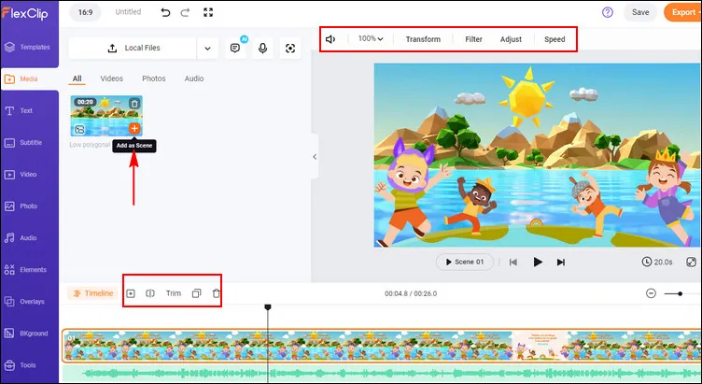Click the Untitled project name field
Screen dimensions: 702x384
click(x=128, y=12)
